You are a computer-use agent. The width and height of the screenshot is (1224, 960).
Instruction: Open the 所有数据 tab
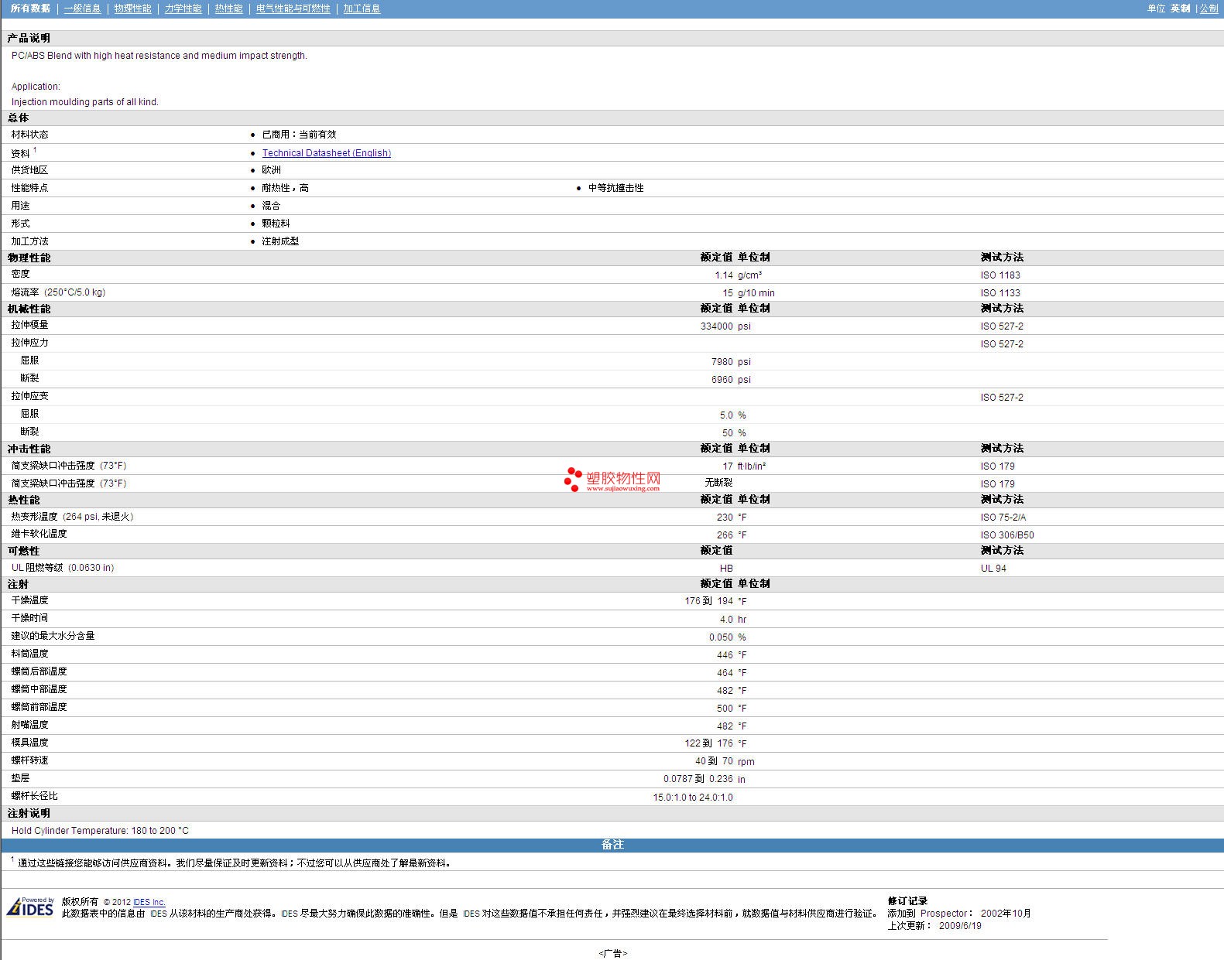[30, 9]
